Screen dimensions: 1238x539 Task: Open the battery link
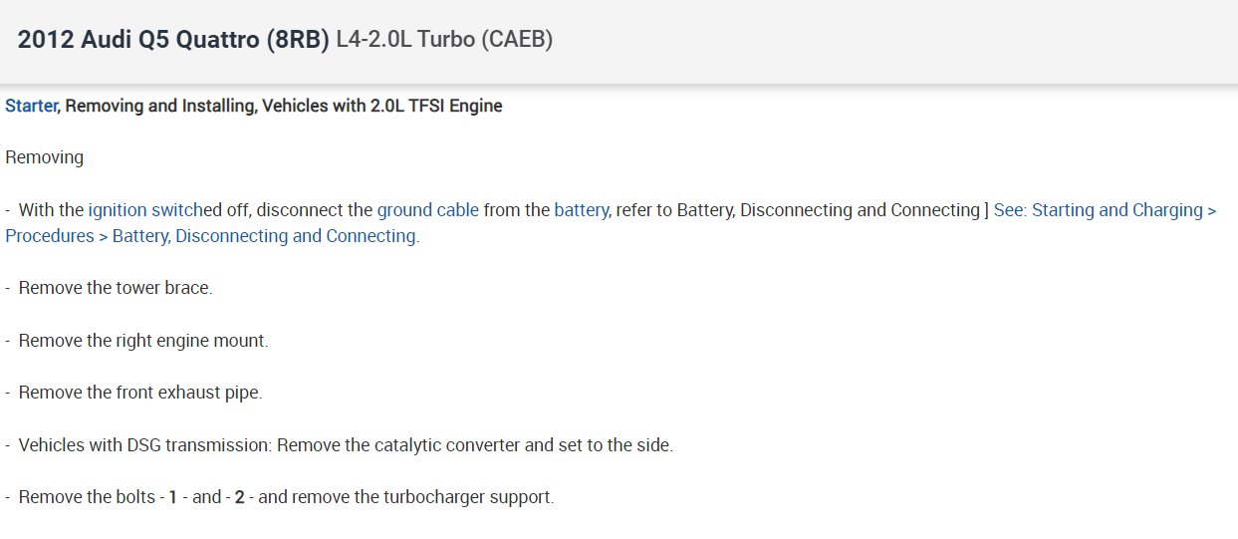[x=583, y=210]
